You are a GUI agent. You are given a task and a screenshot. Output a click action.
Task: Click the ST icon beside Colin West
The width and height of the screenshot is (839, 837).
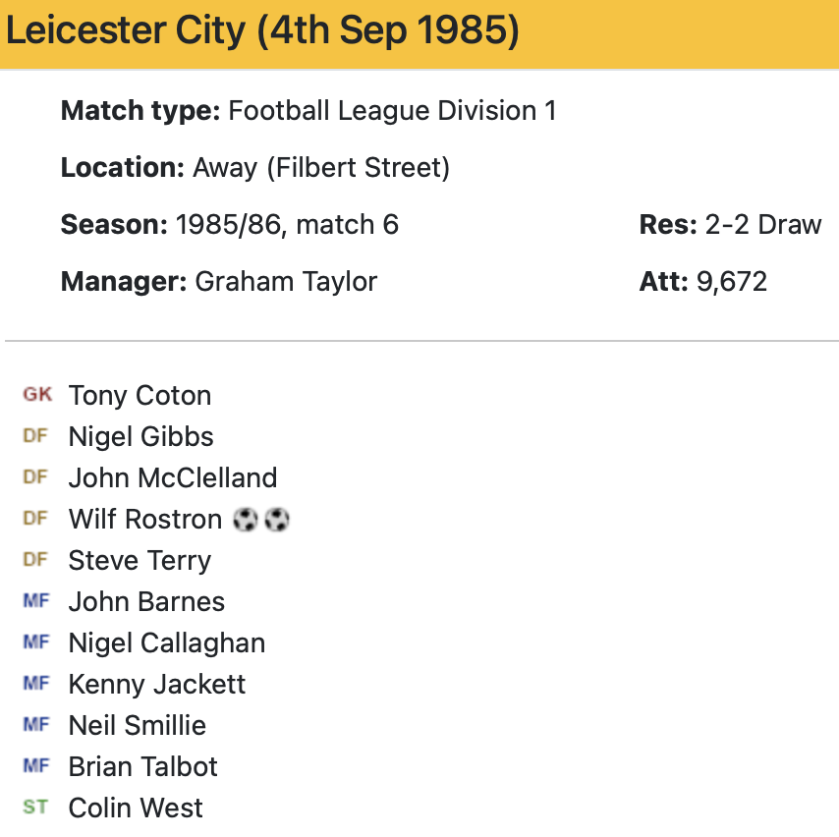(35, 808)
